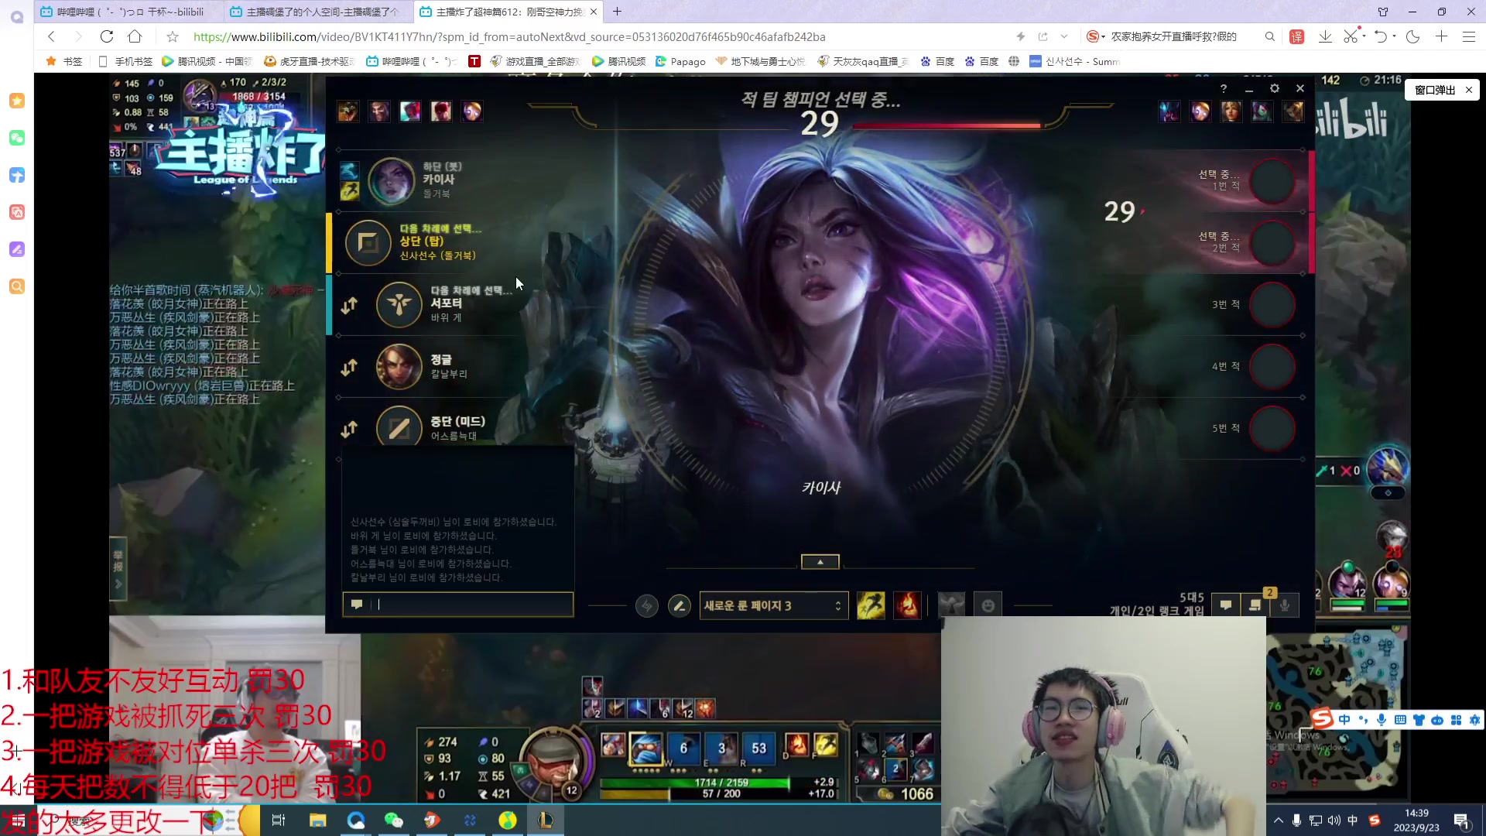Click the swap arrows beside 정글 role
Viewport: 1486px width, 836px height.
(349, 367)
